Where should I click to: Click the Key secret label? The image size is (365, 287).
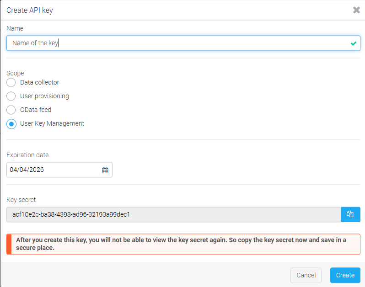[x=21, y=200]
